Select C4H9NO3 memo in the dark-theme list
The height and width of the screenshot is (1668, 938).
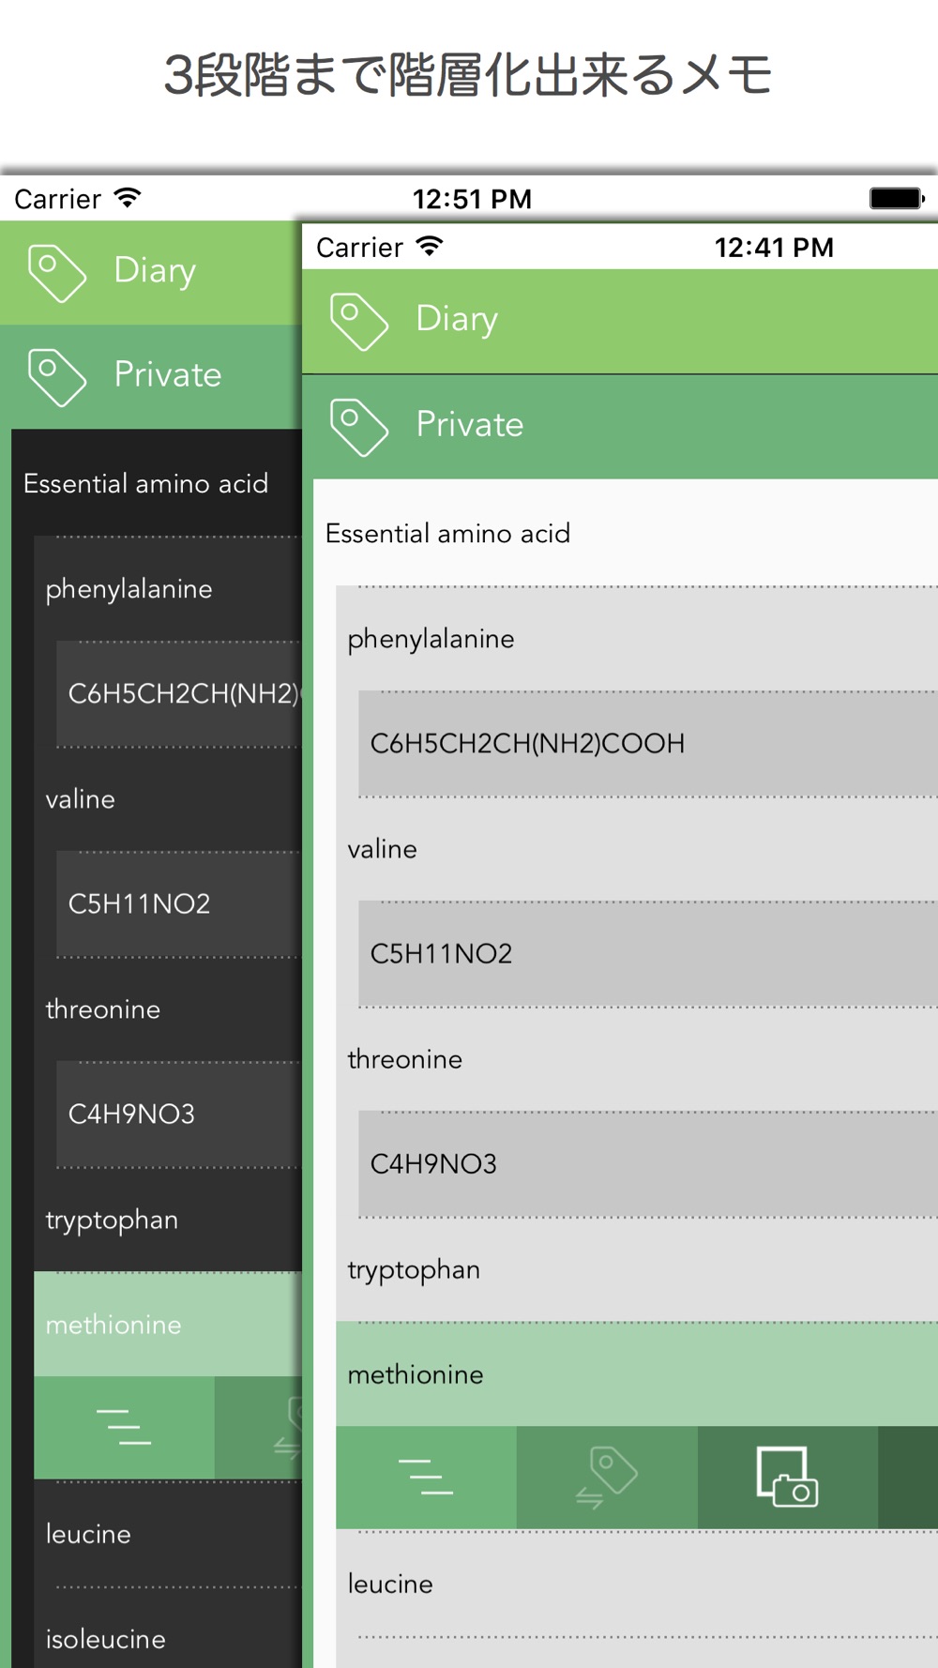pyautogui.click(x=131, y=1114)
